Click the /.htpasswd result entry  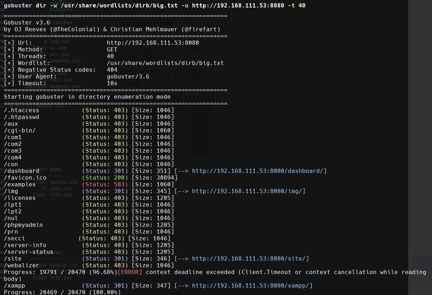click(21, 117)
